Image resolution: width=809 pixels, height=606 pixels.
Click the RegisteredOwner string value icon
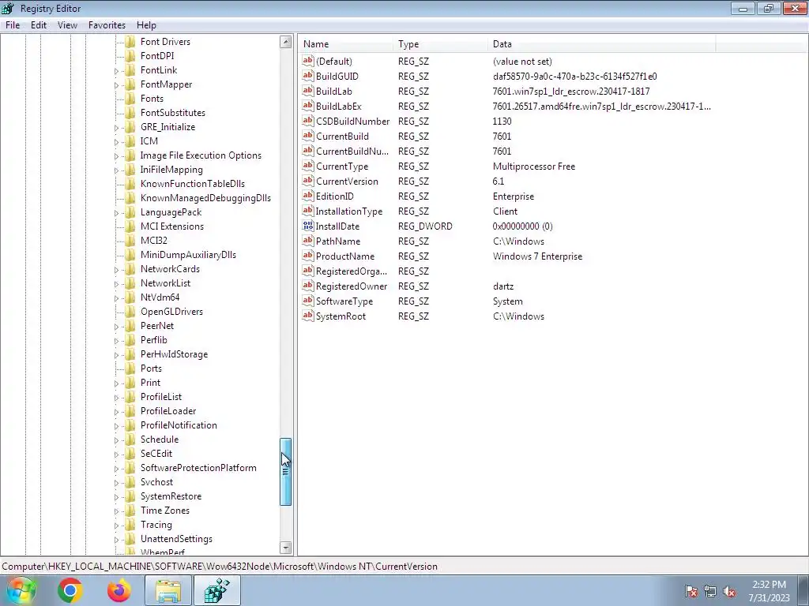tap(308, 286)
